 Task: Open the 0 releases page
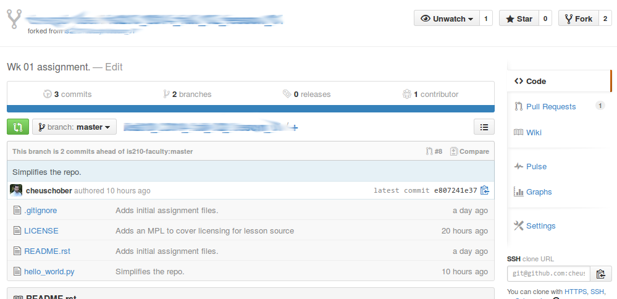click(306, 94)
